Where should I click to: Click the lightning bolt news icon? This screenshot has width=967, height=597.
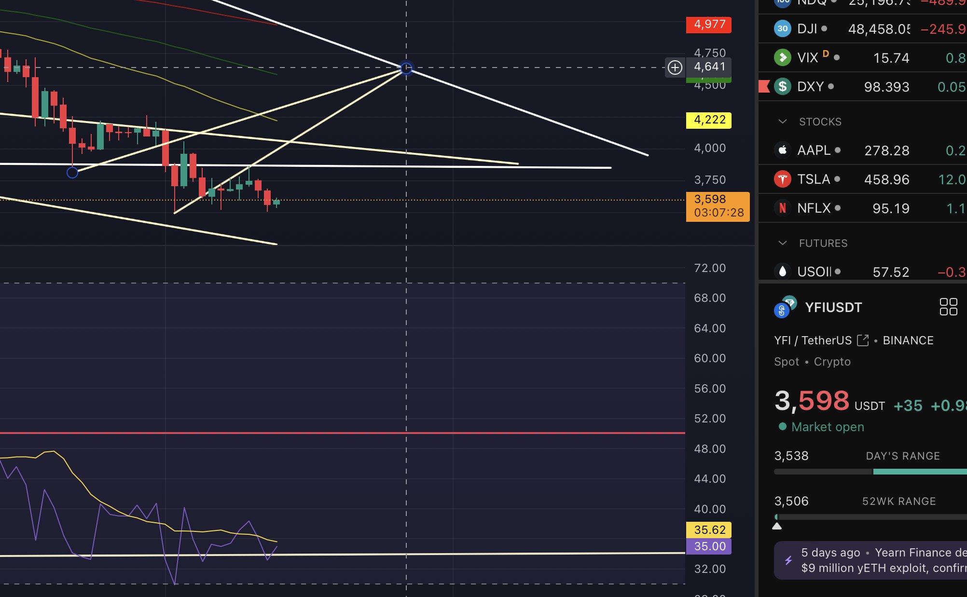788,560
